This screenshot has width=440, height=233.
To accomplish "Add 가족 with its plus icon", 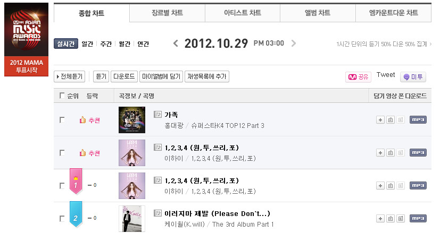I will [x=380, y=120].
